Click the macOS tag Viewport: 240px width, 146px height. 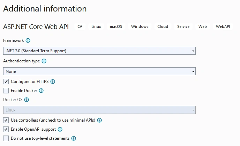coord(116,26)
